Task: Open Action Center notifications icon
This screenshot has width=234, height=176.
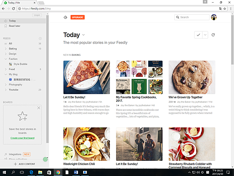Action: 228,172
